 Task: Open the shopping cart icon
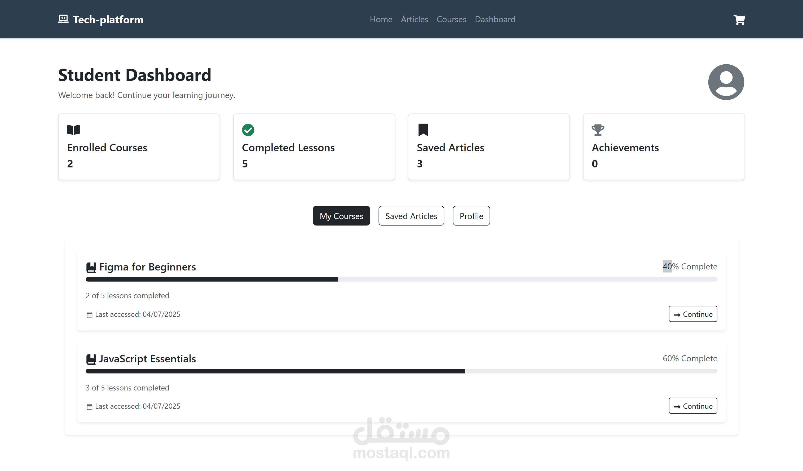pyautogui.click(x=739, y=20)
